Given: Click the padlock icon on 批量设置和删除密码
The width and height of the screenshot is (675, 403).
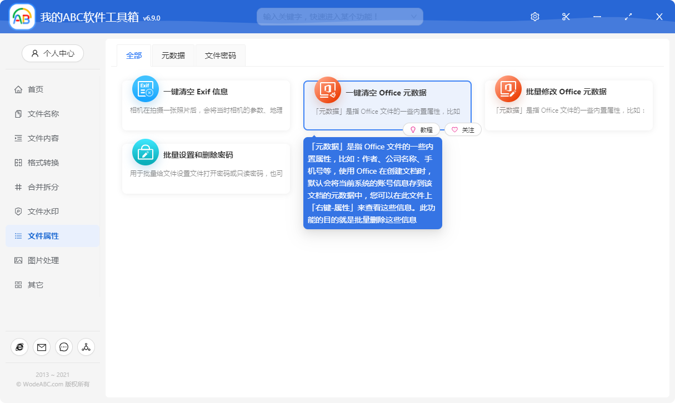Looking at the screenshot, I should pyautogui.click(x=145, y=152).
